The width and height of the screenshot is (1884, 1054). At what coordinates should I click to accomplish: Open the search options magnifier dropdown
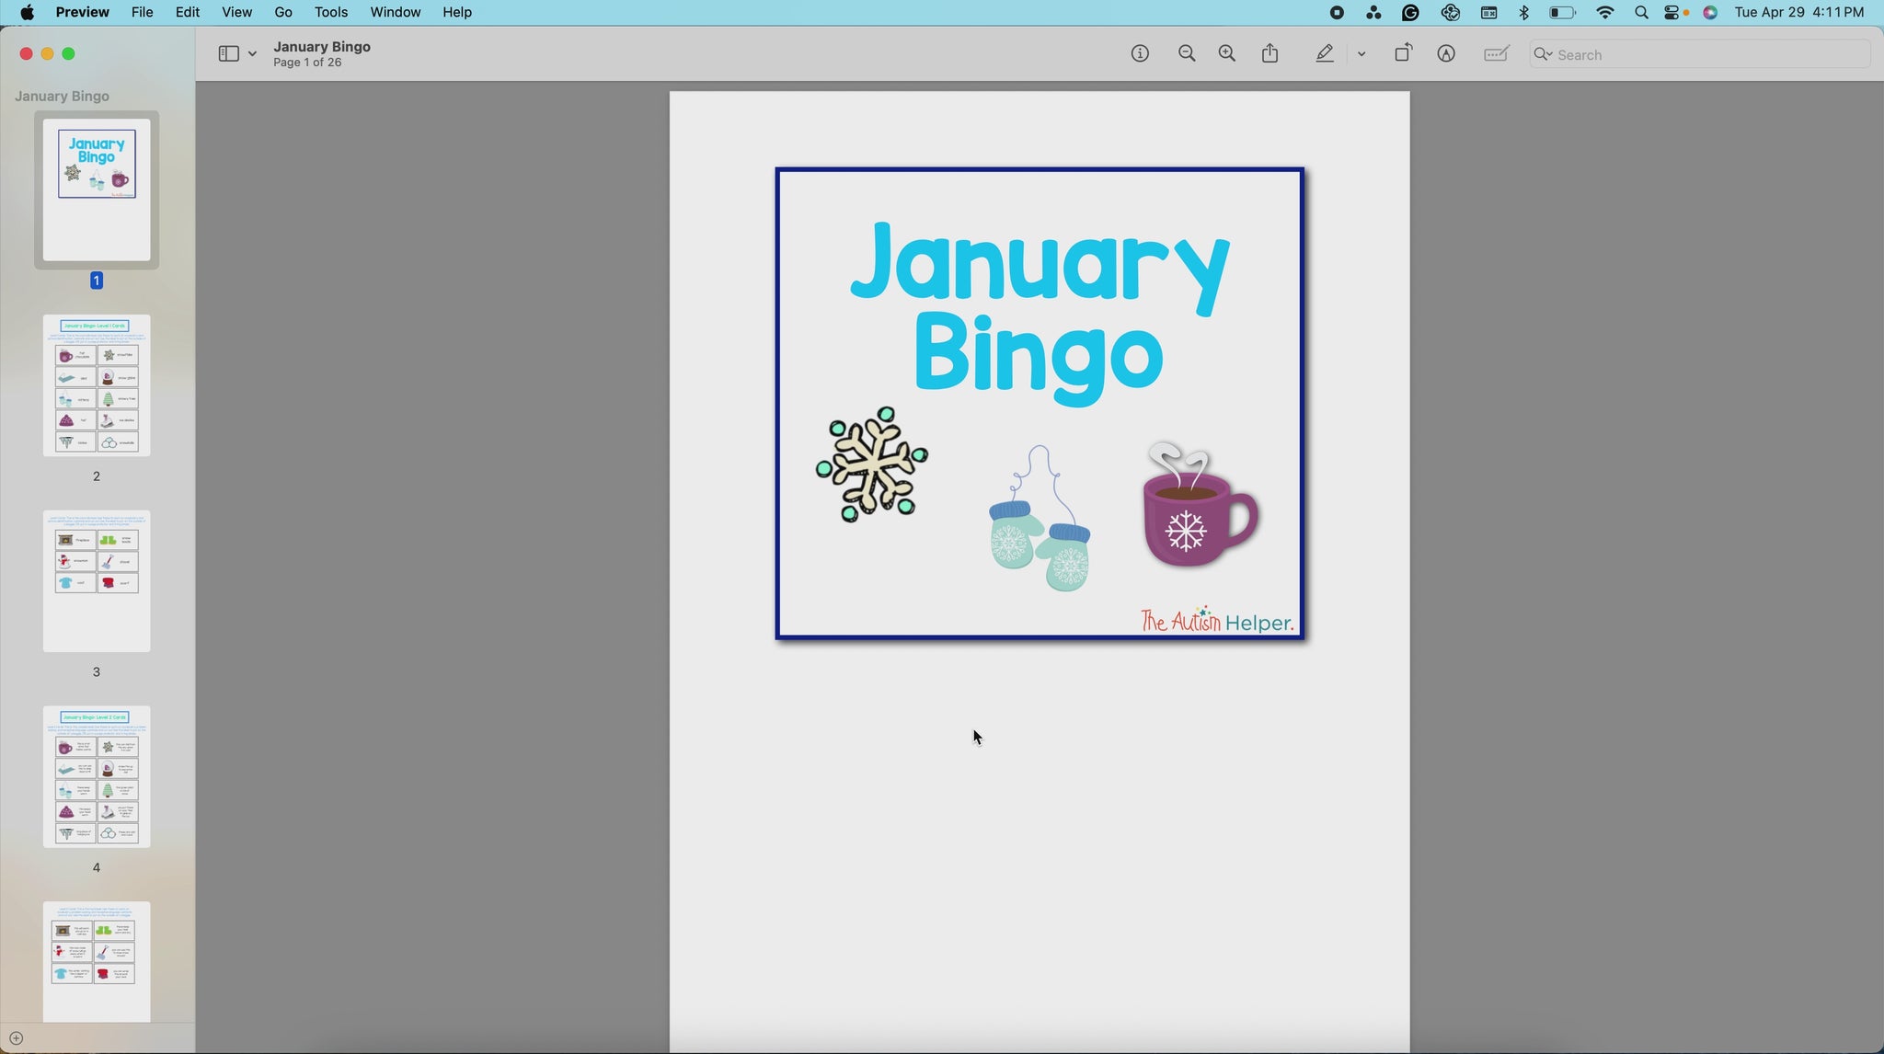pyautogui.click(x=1543, y=54)
